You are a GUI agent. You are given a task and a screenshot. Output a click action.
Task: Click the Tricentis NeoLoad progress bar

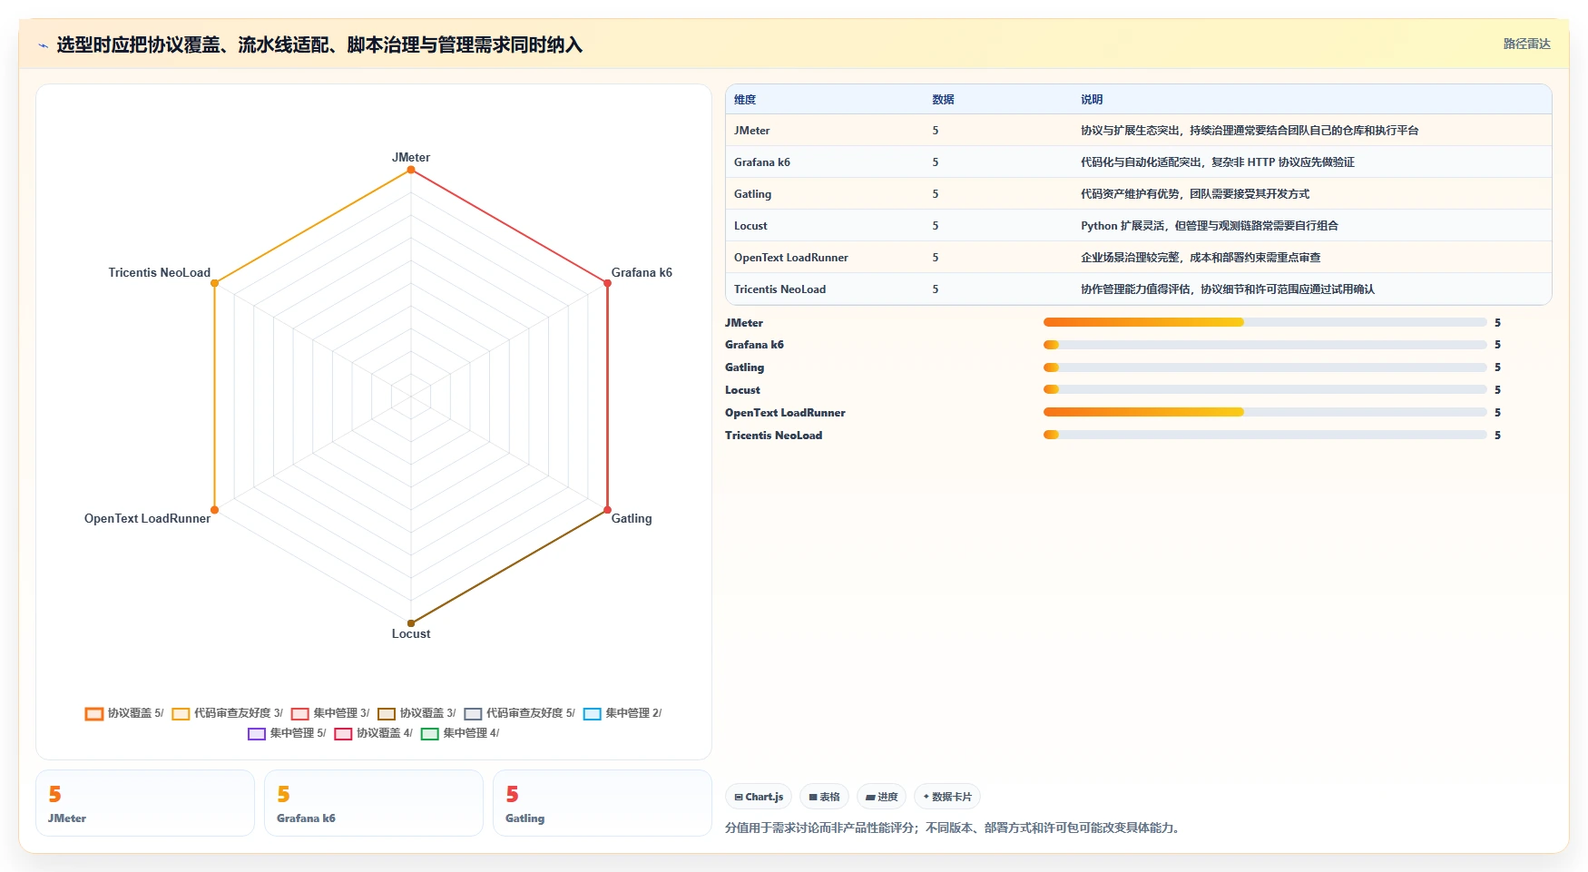[1265, 435]
